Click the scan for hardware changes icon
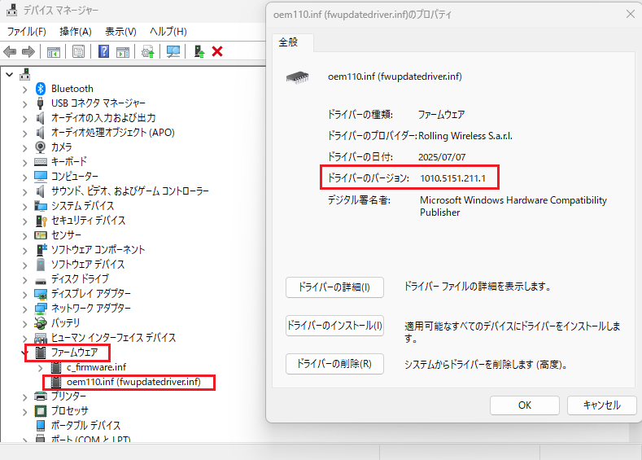This screenshot has height=460, width=642. (173, 51)
